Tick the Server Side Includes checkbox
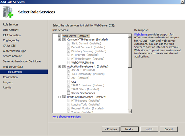 tap(69, 93)
